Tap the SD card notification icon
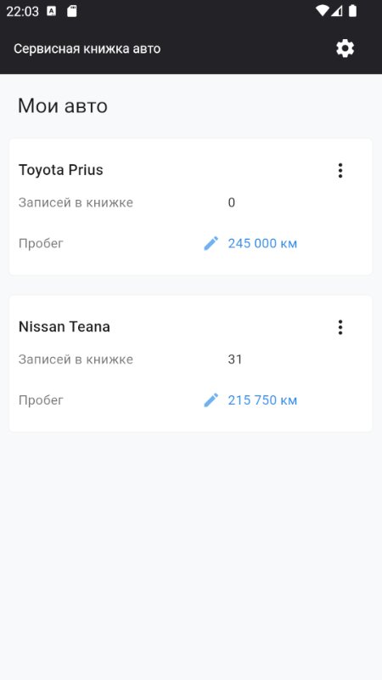The width and height of the screenshot is (382, 680). point(72,11)
